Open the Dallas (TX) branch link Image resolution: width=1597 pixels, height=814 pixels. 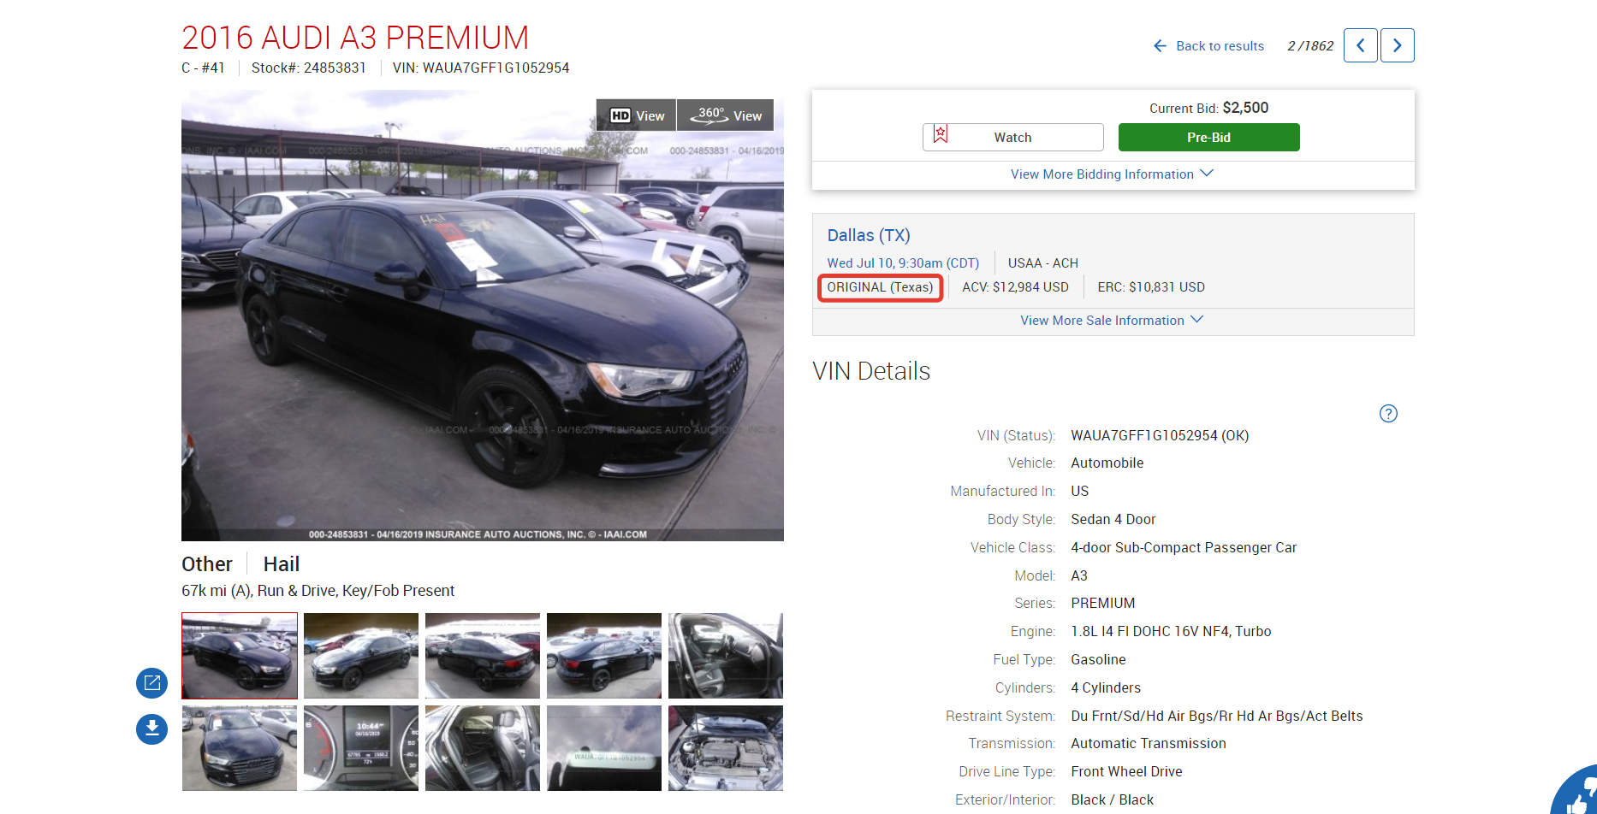[869, 235]
